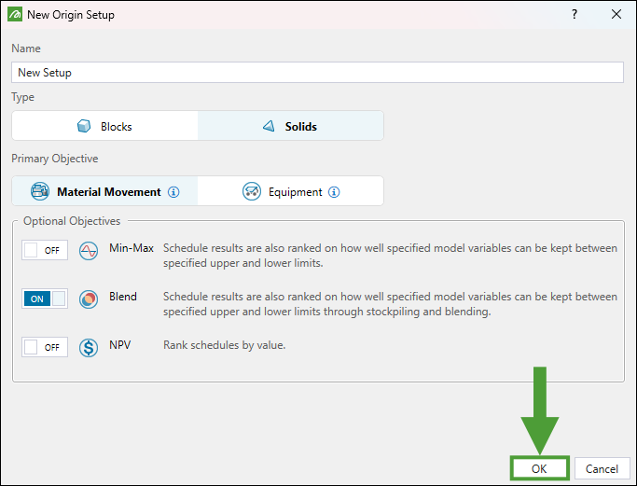Screen dimensions: 637x486
Task: Click the NPV dollar icon
Action: [x=89, y=348]
